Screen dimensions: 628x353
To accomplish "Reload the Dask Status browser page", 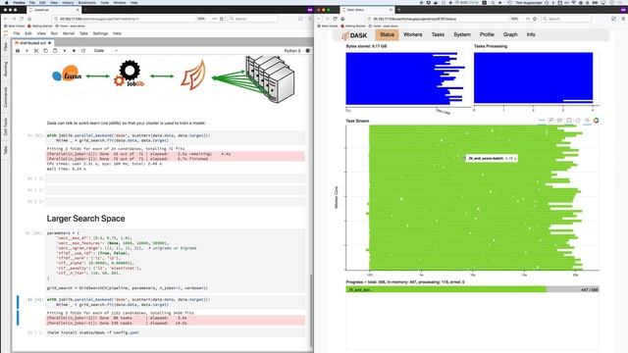I will [335, 19].
